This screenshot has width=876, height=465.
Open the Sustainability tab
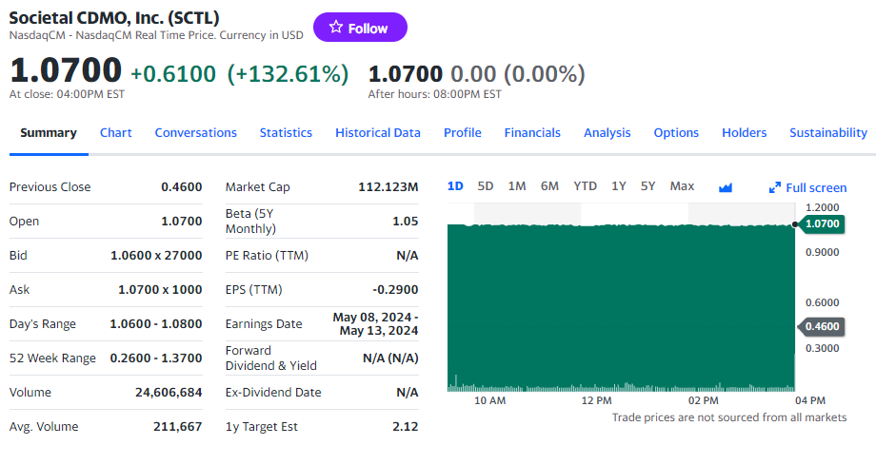click(x=827, y=133)
